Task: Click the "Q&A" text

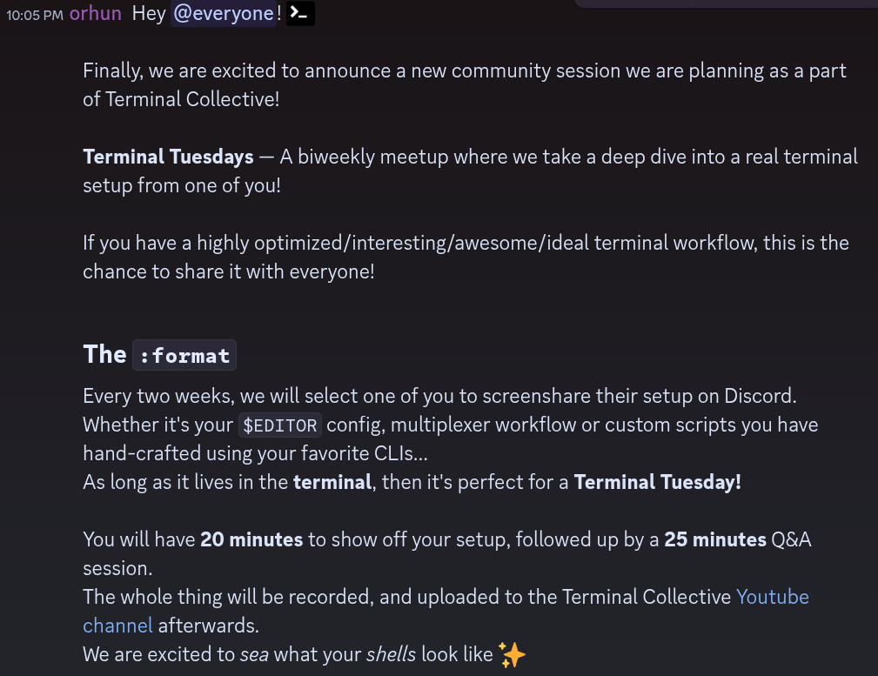Action: [x=791, y=539]
